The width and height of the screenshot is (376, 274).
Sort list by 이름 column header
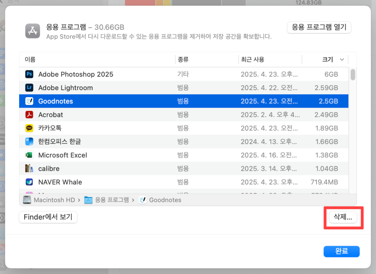click(30, 59)
